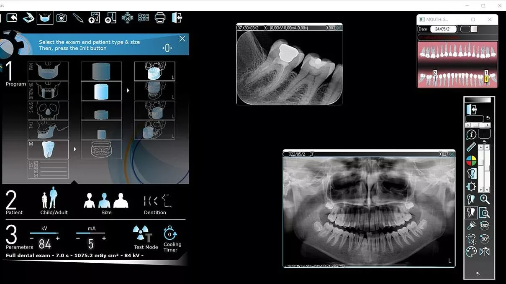Click the measurement ruler tool
This screenshot has height=284, width=506.
pos(471,147)
